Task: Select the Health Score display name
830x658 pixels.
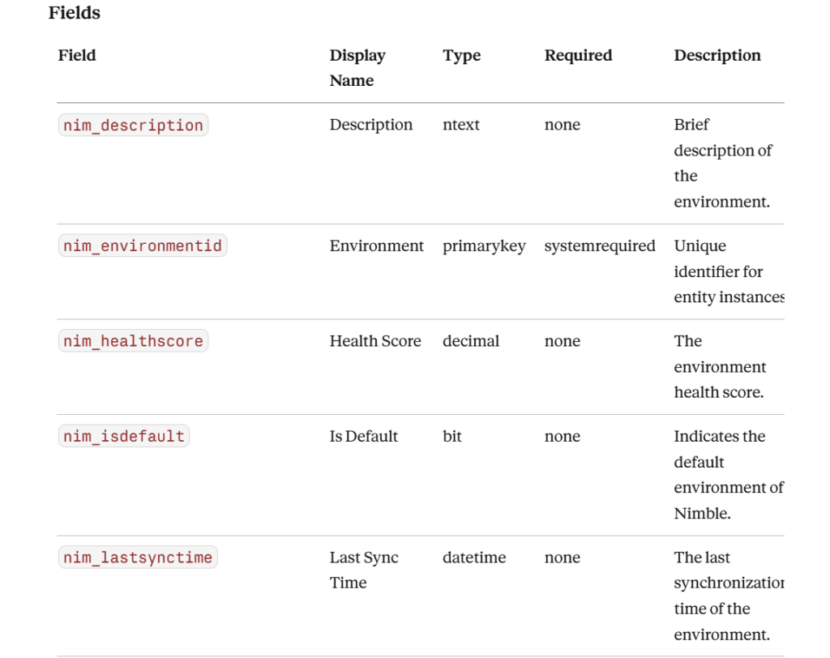Action: pos(375,341)
